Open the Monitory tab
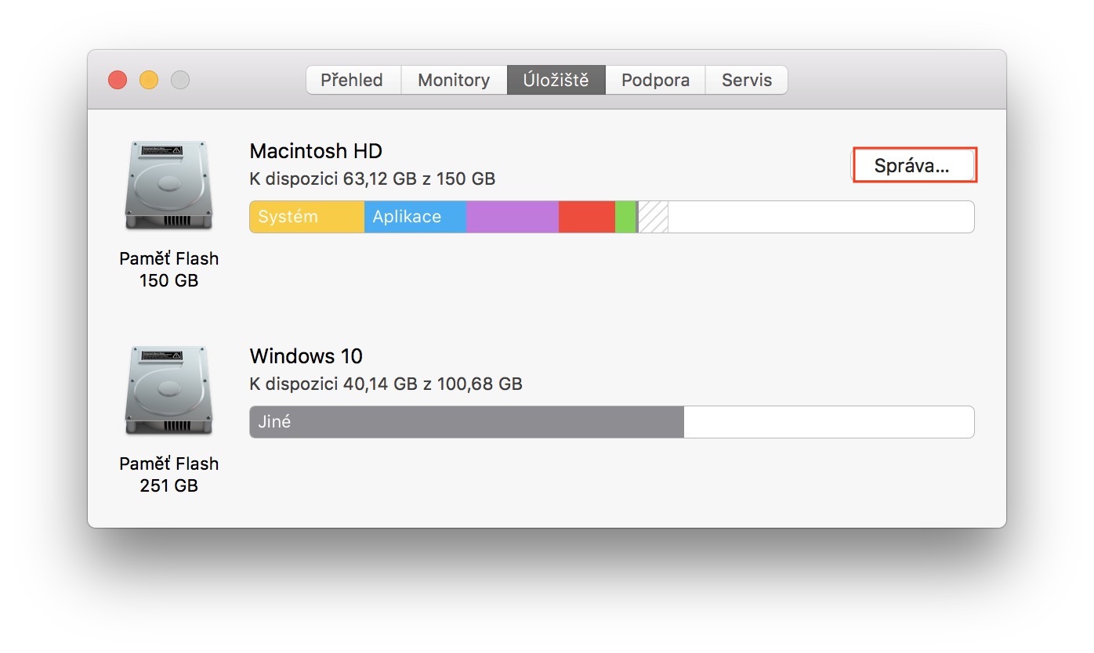Viewport: 1094px width, 653px height. point(454,80)
